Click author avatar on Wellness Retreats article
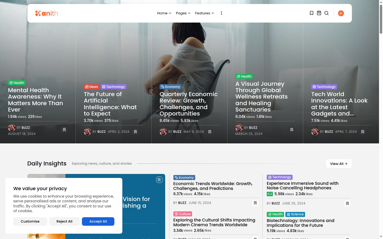Screen dimensions: 383x239 tap(239, 128)
